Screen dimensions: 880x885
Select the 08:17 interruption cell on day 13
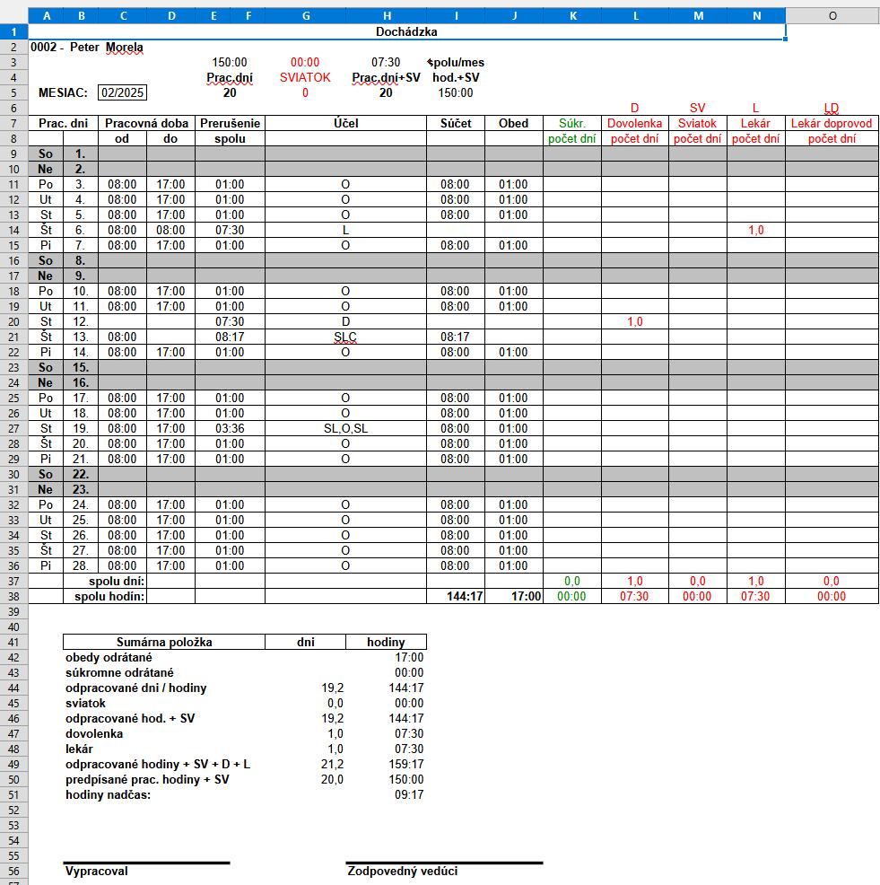coord(230,337)
